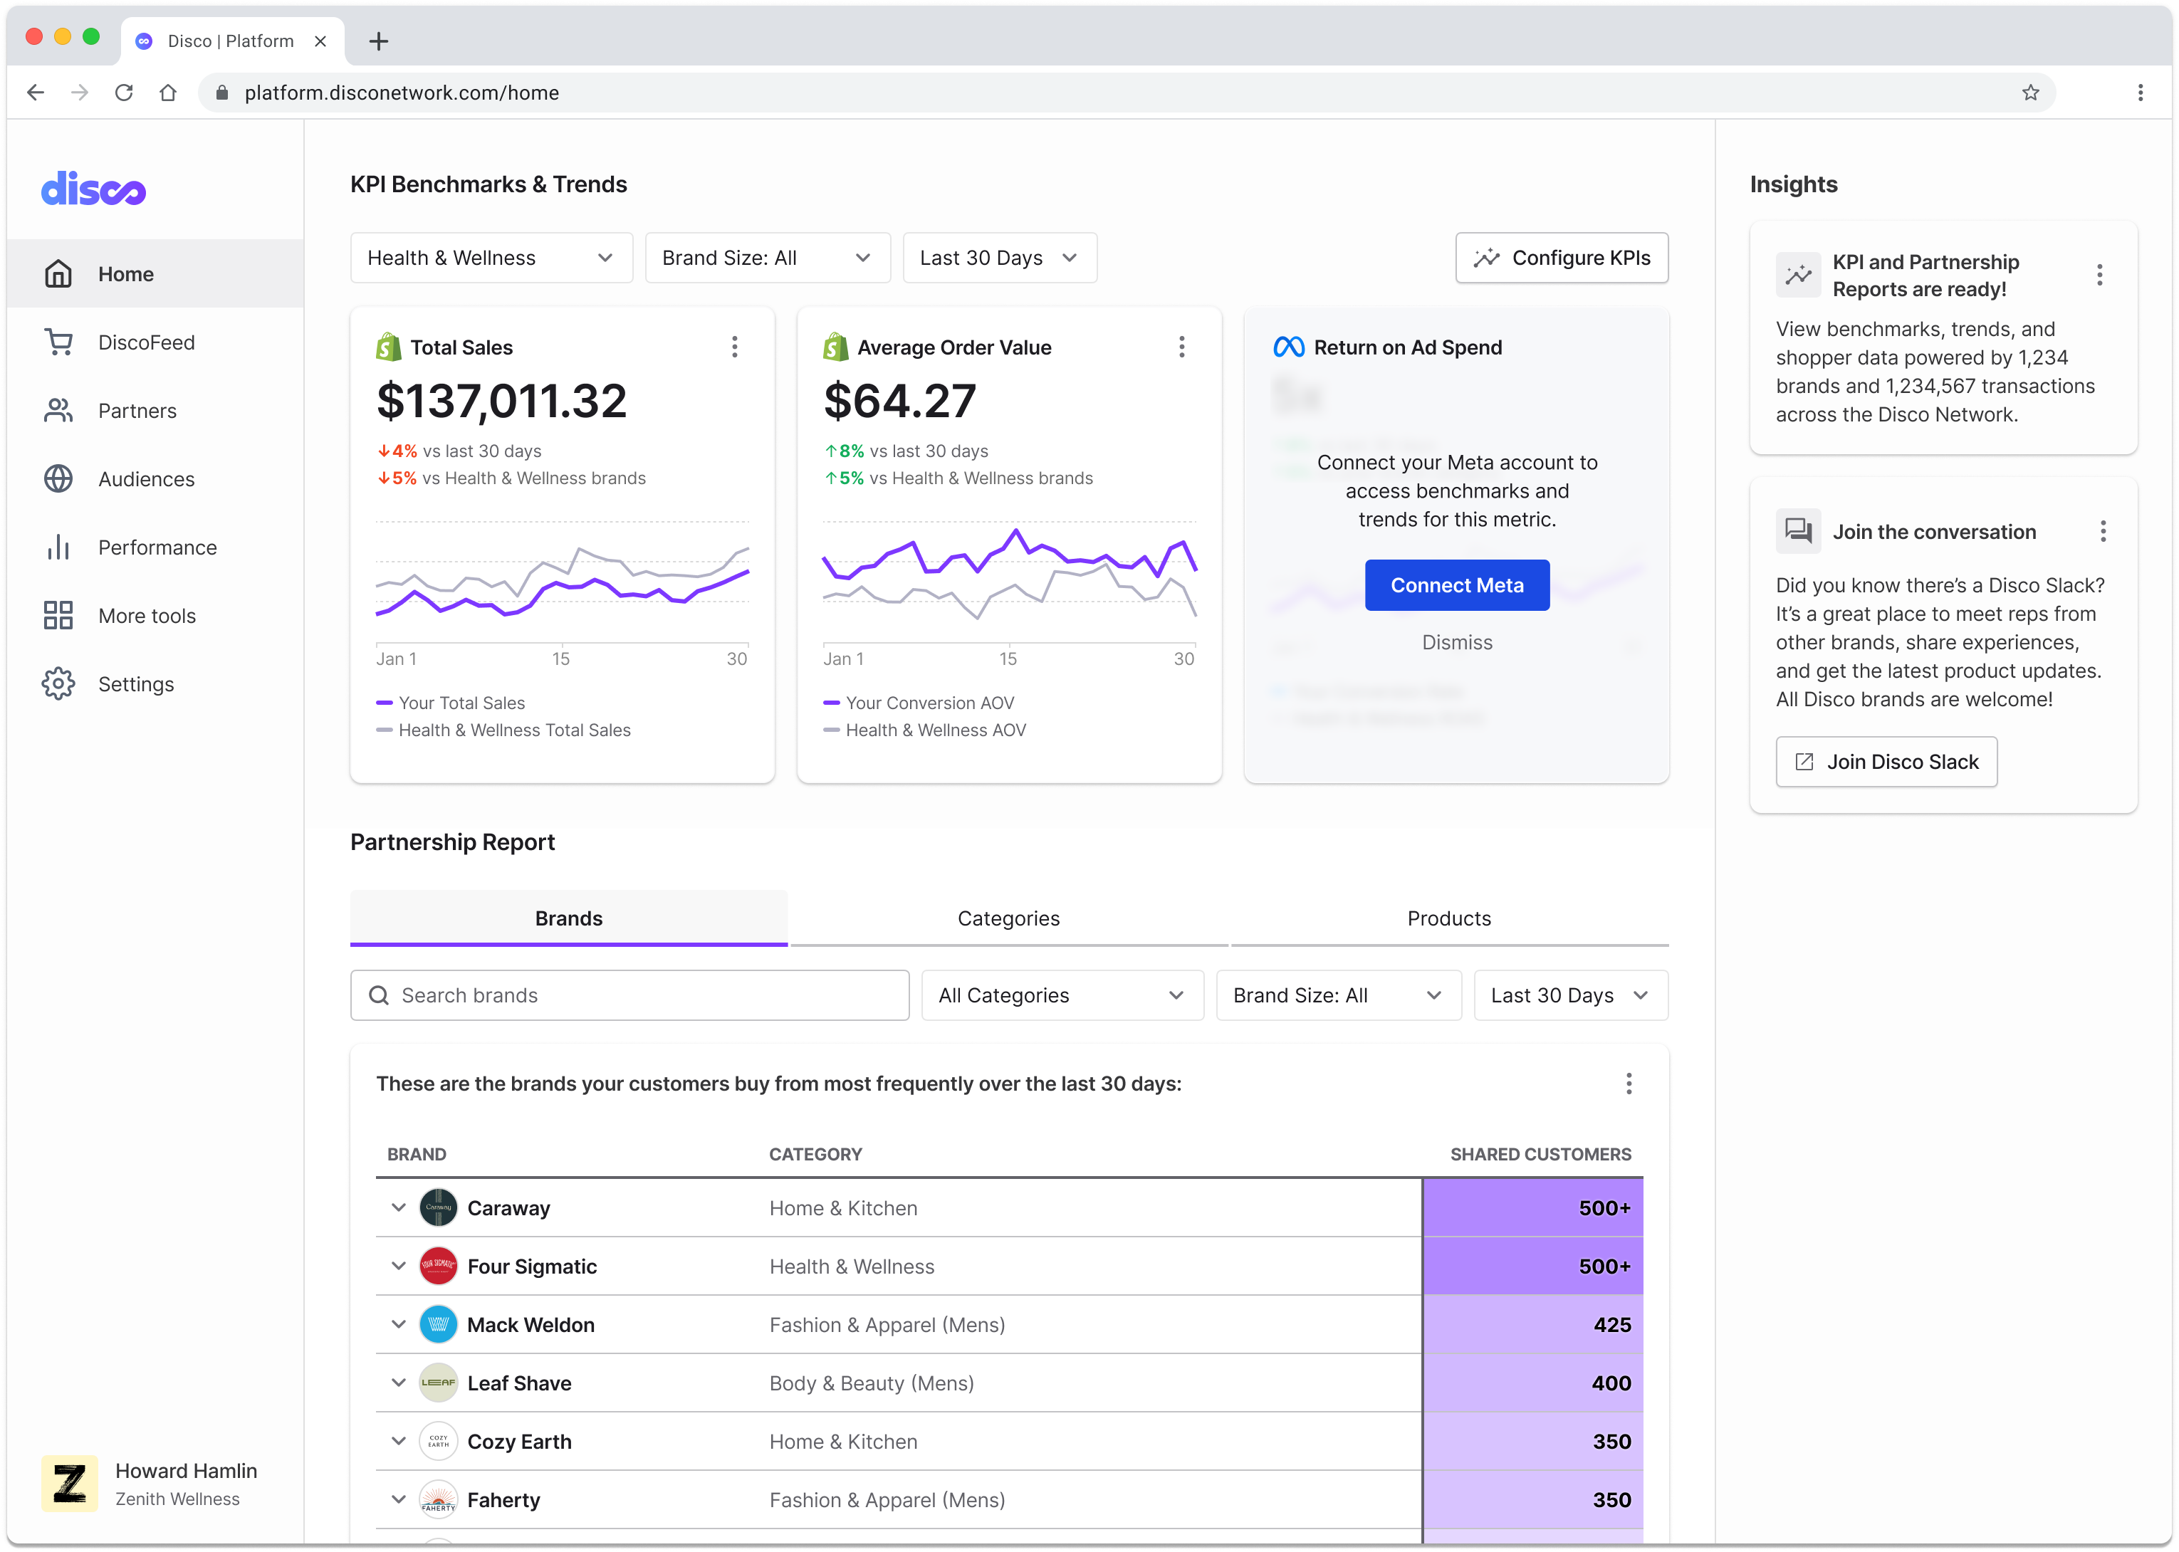Image resolution: width=2179 pixels, height=1552 pixels.
Task: Click the SHARED CUSTOMERS column header
Action: click(x=1540, y=1155)
